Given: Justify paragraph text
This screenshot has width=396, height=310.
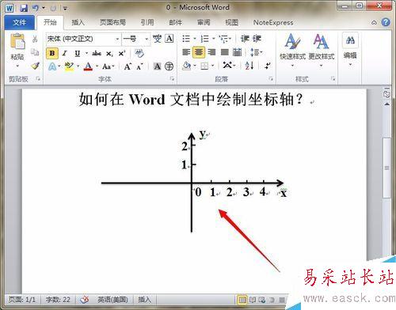Looking at the screenshot, I should (225, 52).
